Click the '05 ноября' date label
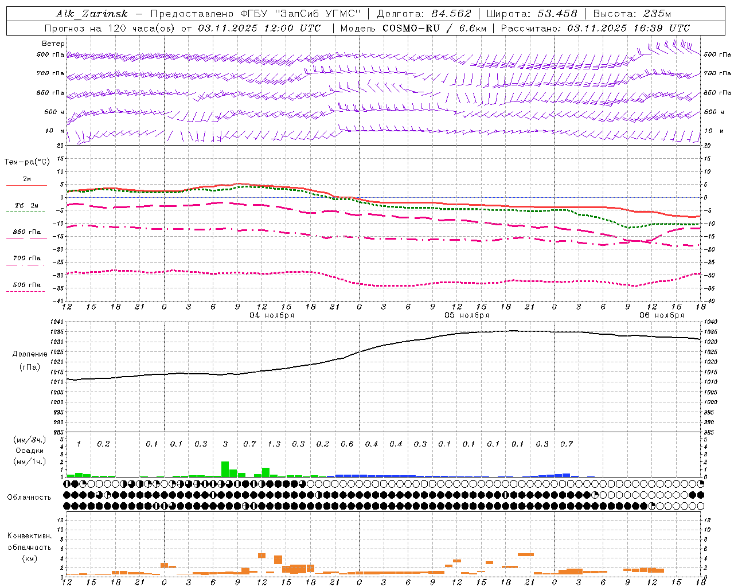The image size is (734, 587). [467, 315]
